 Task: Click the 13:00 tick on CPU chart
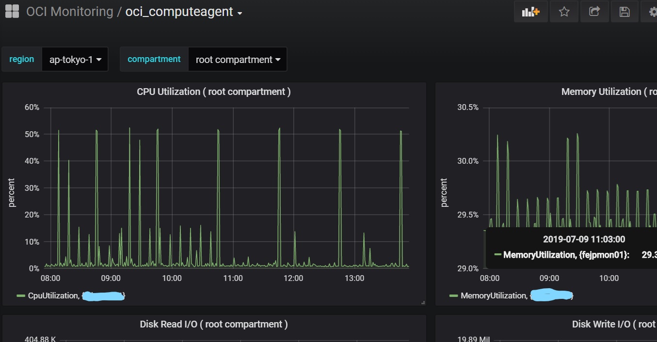[354, 278]
